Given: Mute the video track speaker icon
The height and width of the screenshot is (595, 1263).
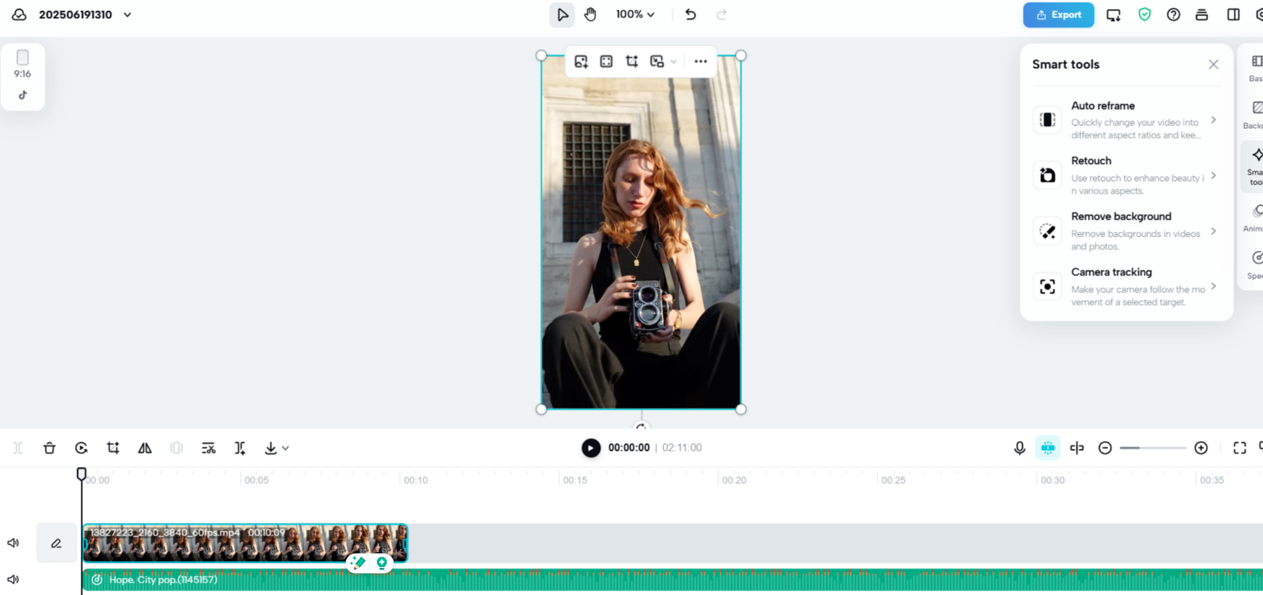Looking at the screenshot, I should (13, 543).
